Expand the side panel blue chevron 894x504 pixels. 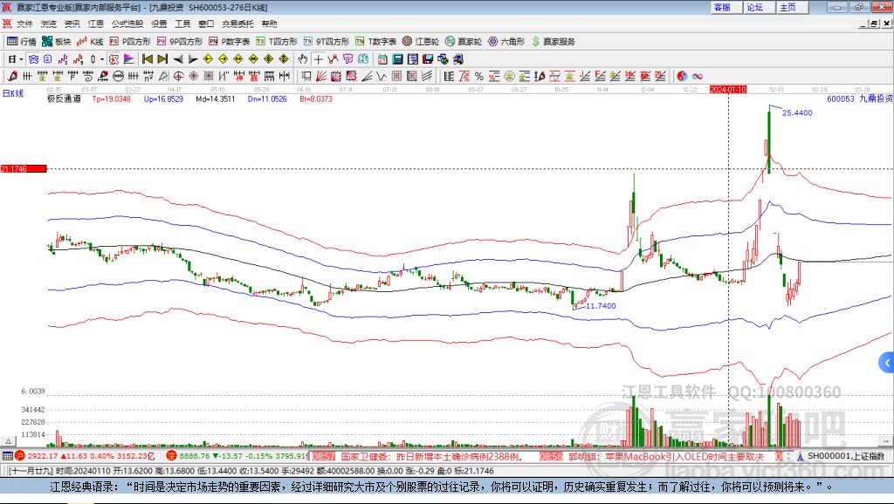[887, 363]
